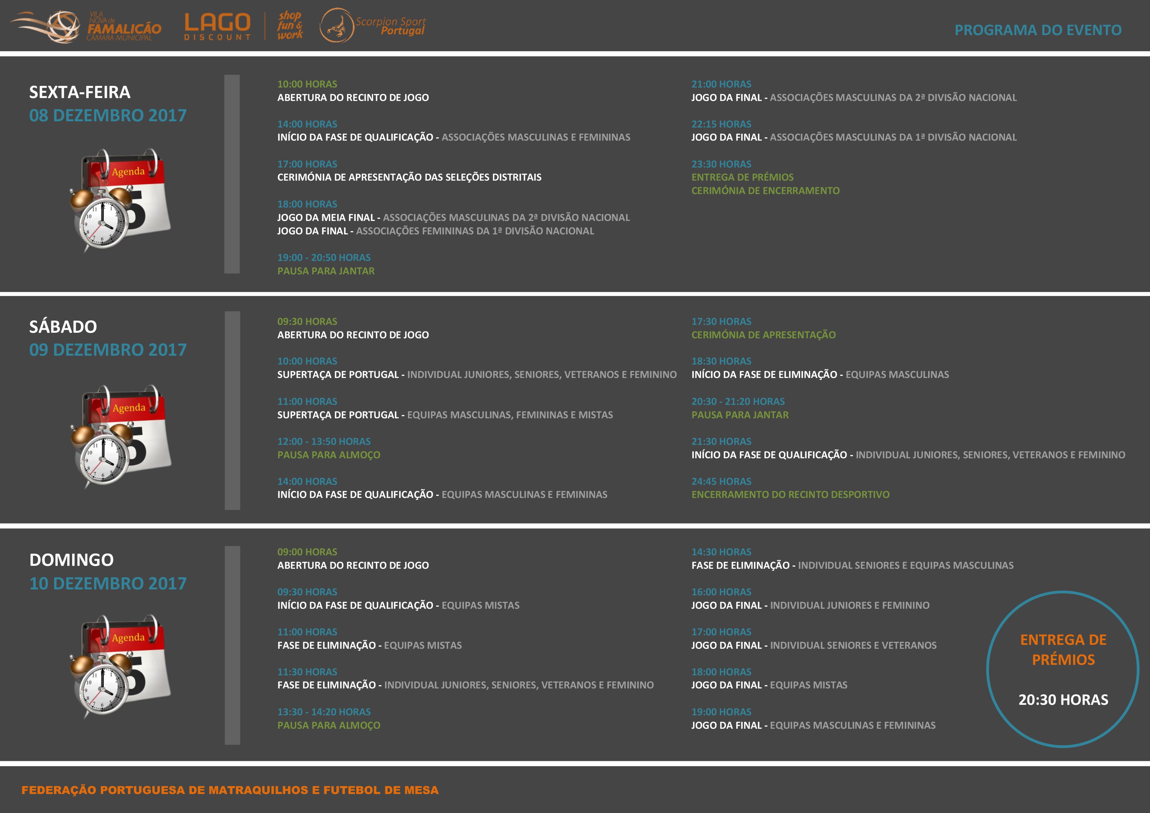
Task: Click the Jogo da Final Equipas Mistas line
Action: (769, 685)
